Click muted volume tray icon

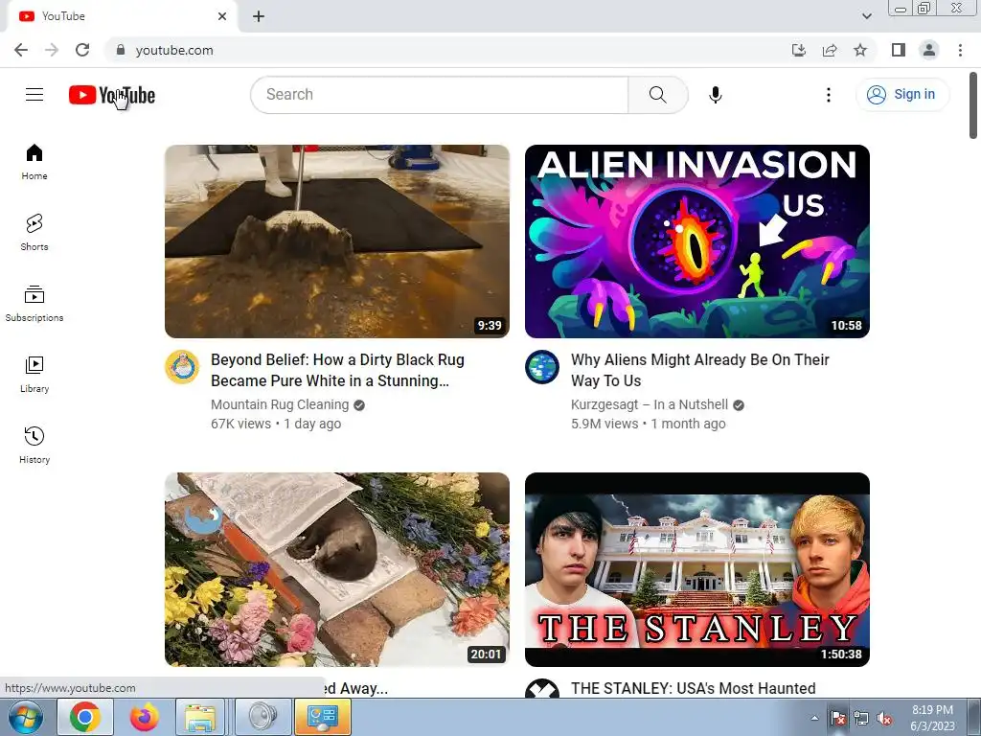tap(884, 719)
